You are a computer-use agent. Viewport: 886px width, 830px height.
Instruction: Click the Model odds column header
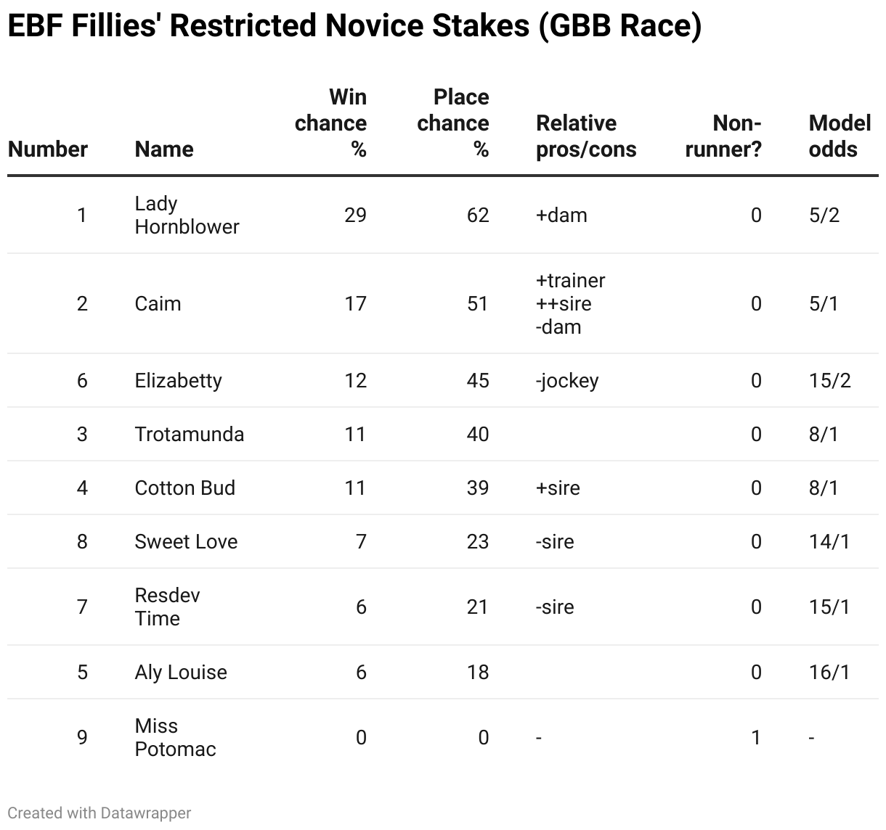[840, 136]
